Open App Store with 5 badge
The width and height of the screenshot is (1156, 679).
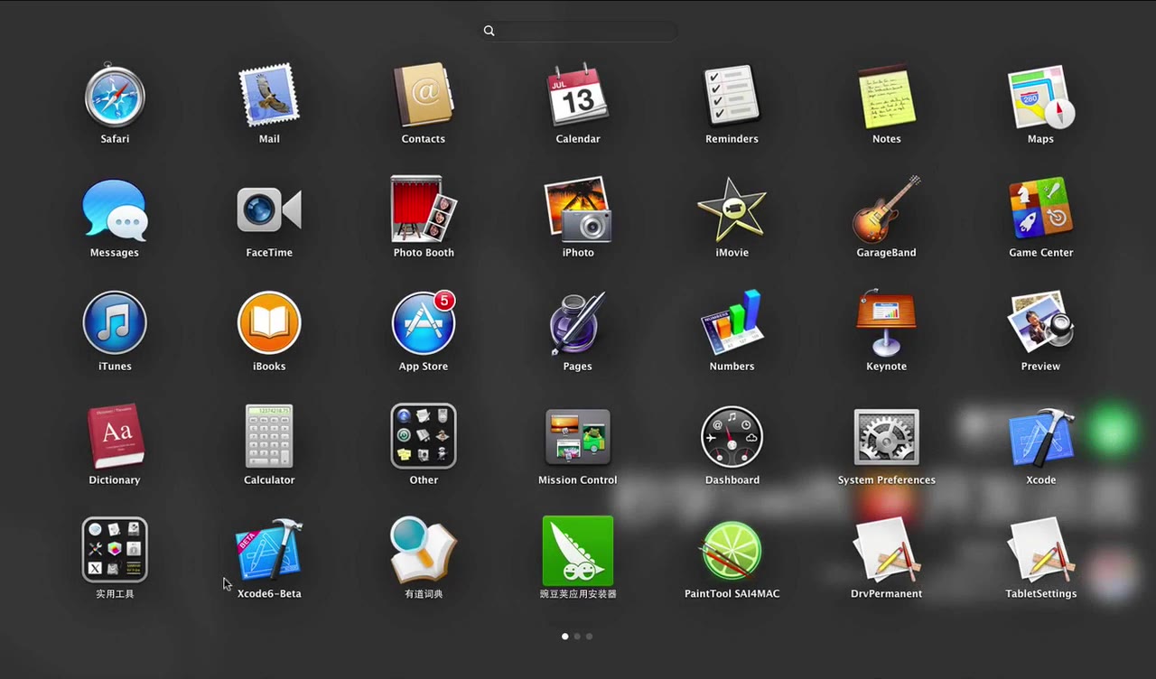(424, 322)
